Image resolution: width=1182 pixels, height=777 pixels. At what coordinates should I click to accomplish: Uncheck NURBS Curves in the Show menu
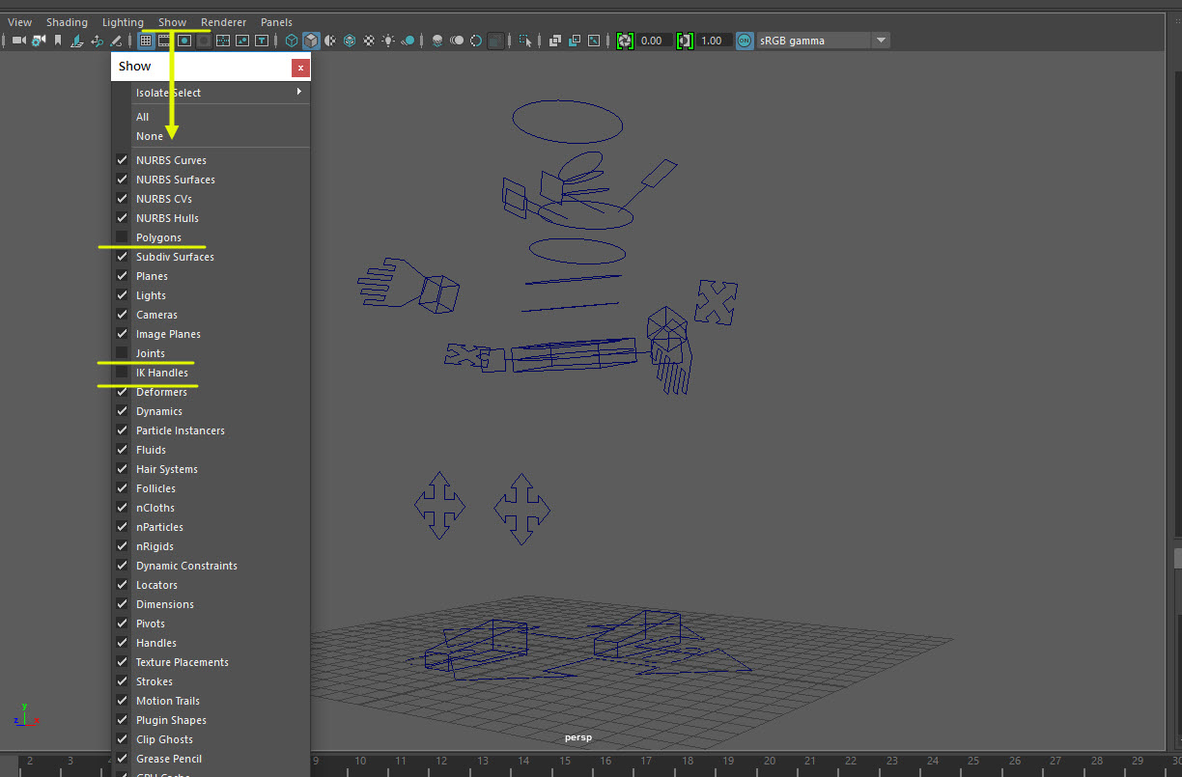pos(122,159)
